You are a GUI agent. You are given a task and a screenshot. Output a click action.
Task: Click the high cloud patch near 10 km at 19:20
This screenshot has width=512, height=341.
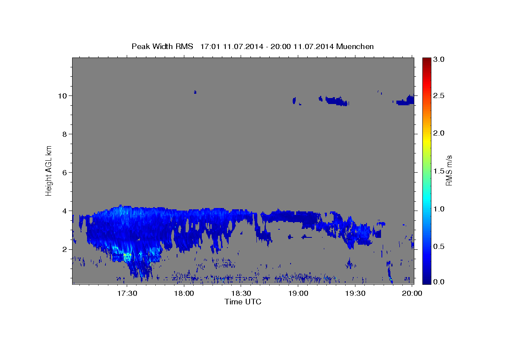337,101
